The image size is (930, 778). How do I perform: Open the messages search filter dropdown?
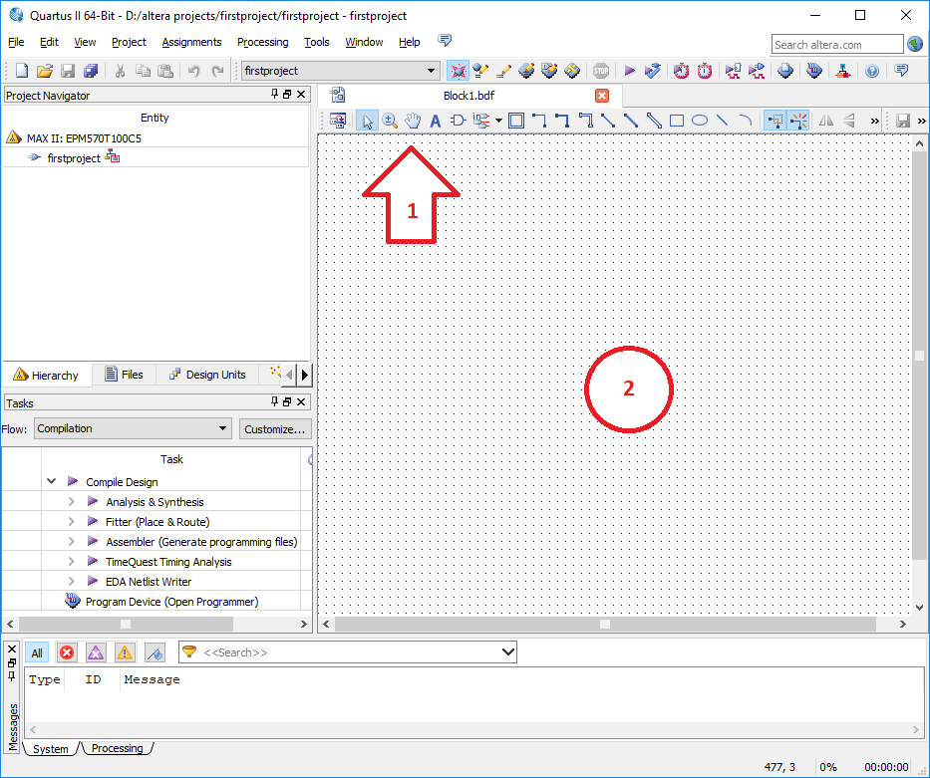click(507, 651)
